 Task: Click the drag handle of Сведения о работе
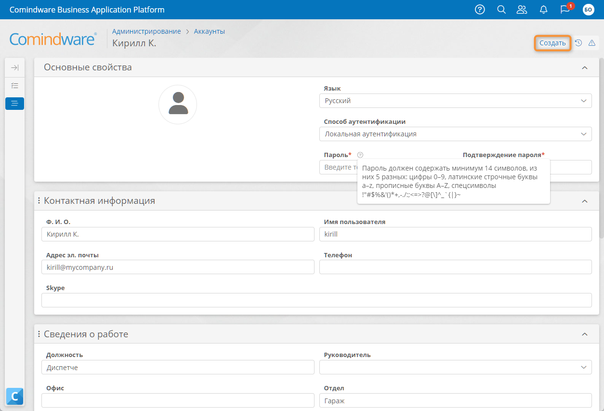(39, 334)
